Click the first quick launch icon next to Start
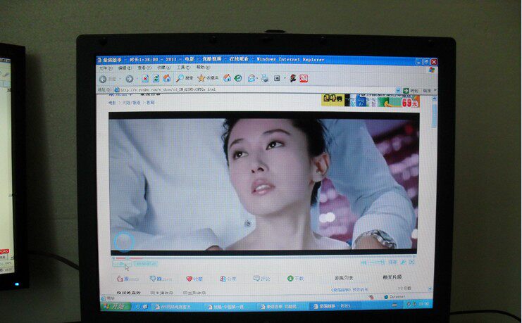522x323 pixels. pos(138,307)
